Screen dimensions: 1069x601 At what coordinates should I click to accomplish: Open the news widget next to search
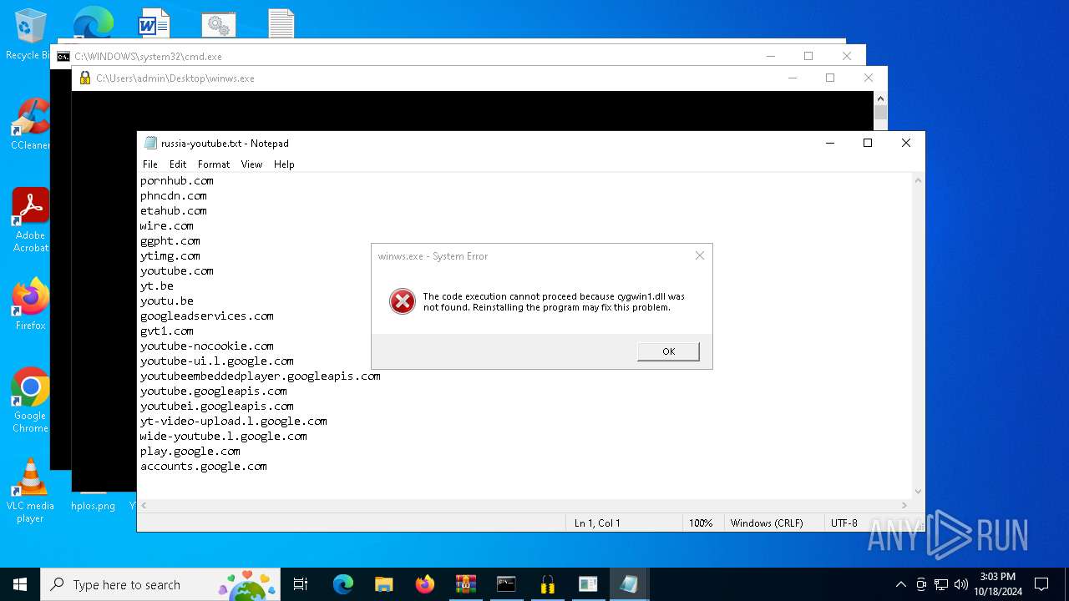coord(247,584)
